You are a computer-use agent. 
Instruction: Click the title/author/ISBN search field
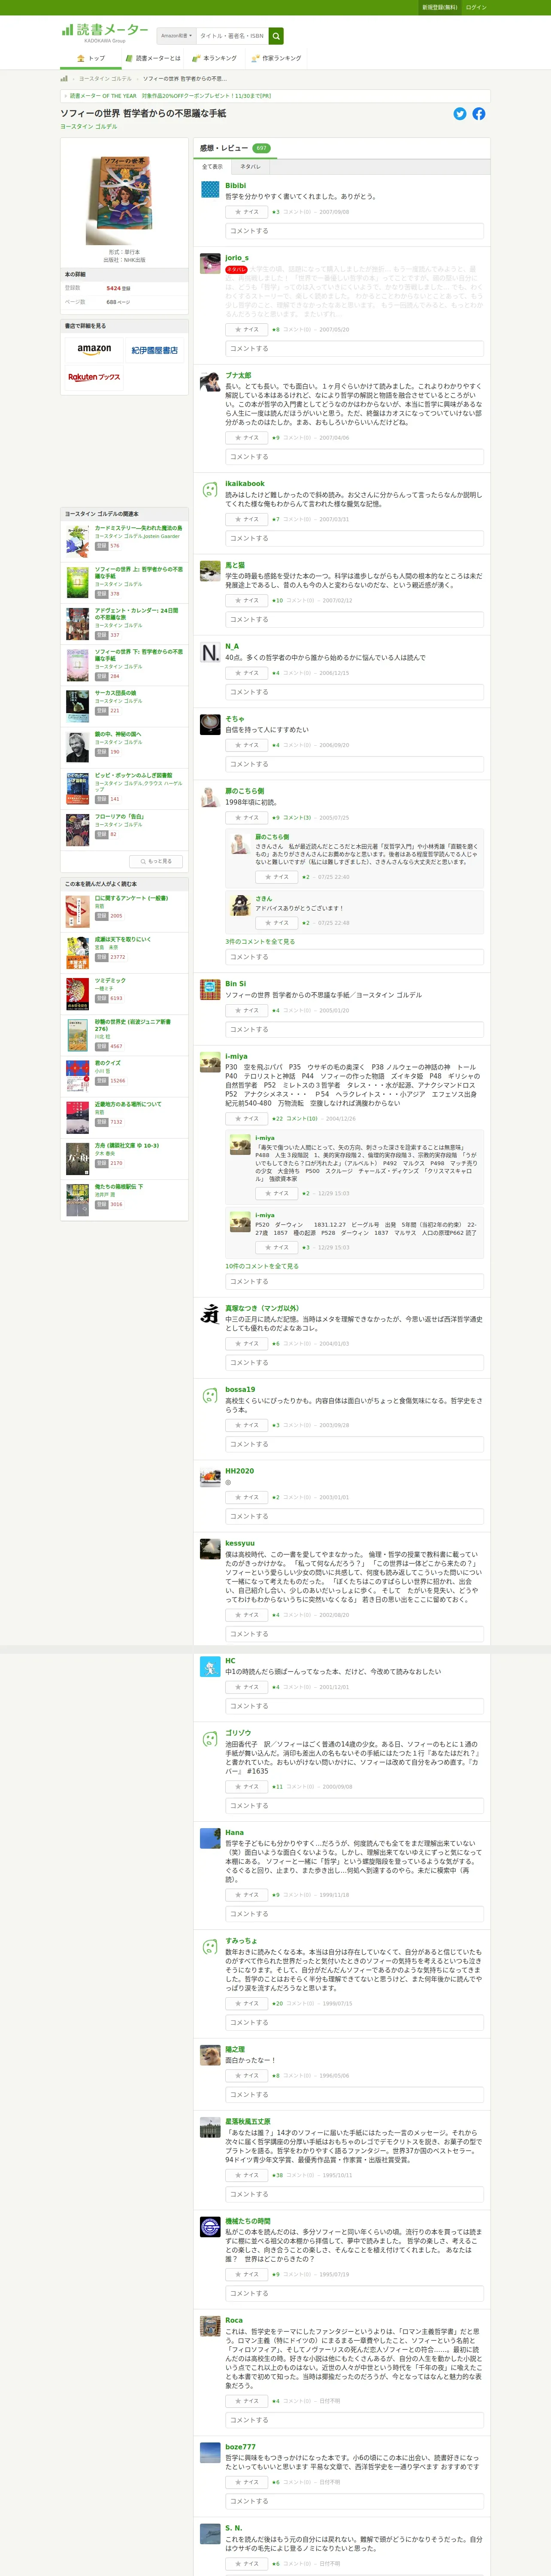point(233,36)
